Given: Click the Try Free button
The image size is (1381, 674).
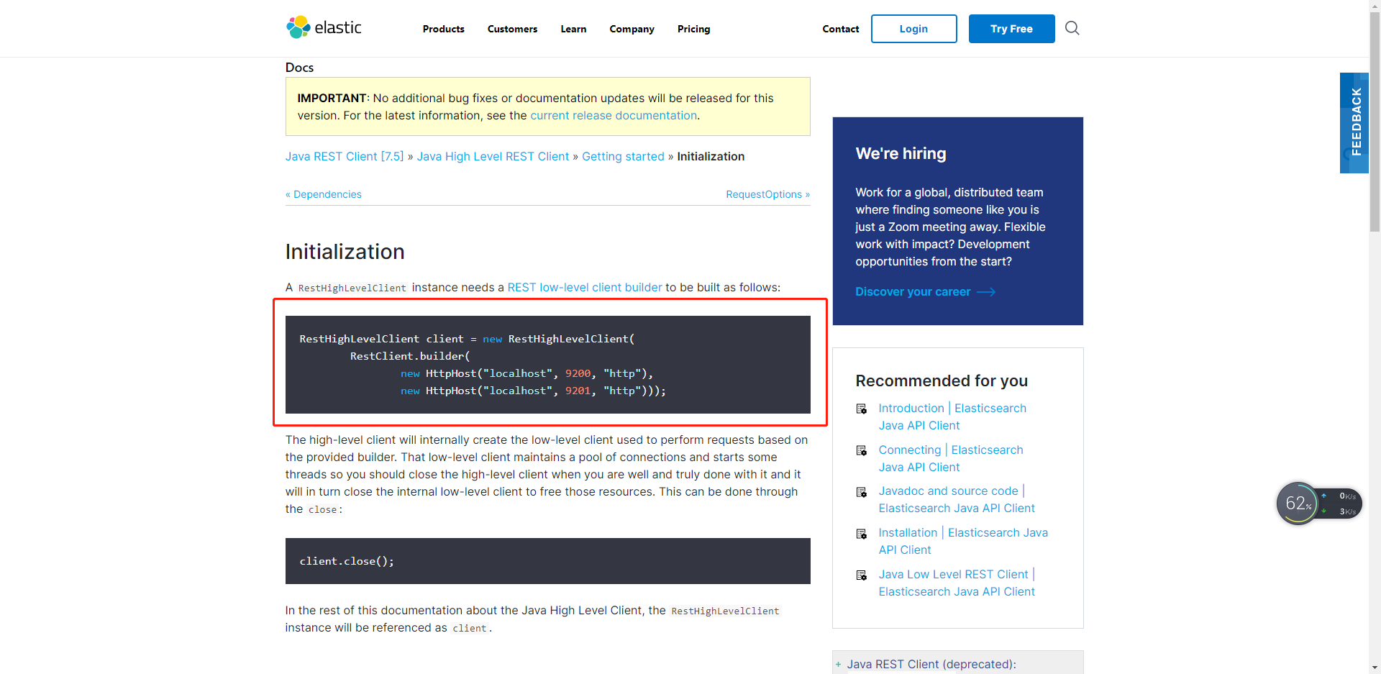Looking at the screenshot, I should click(x=1011, y=29).
